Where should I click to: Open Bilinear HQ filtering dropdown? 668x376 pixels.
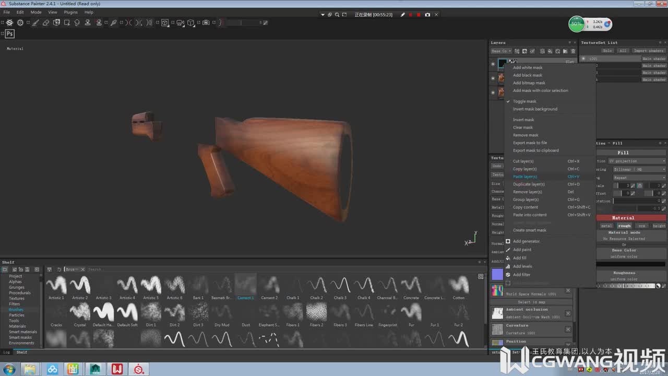pos(640,169)
